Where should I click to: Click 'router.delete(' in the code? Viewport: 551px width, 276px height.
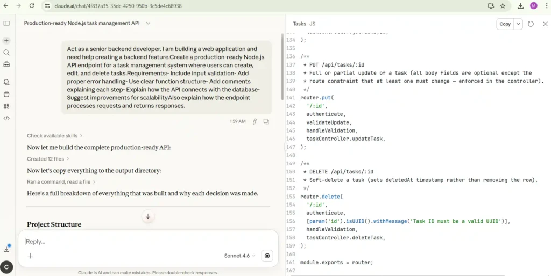[321, 197]
